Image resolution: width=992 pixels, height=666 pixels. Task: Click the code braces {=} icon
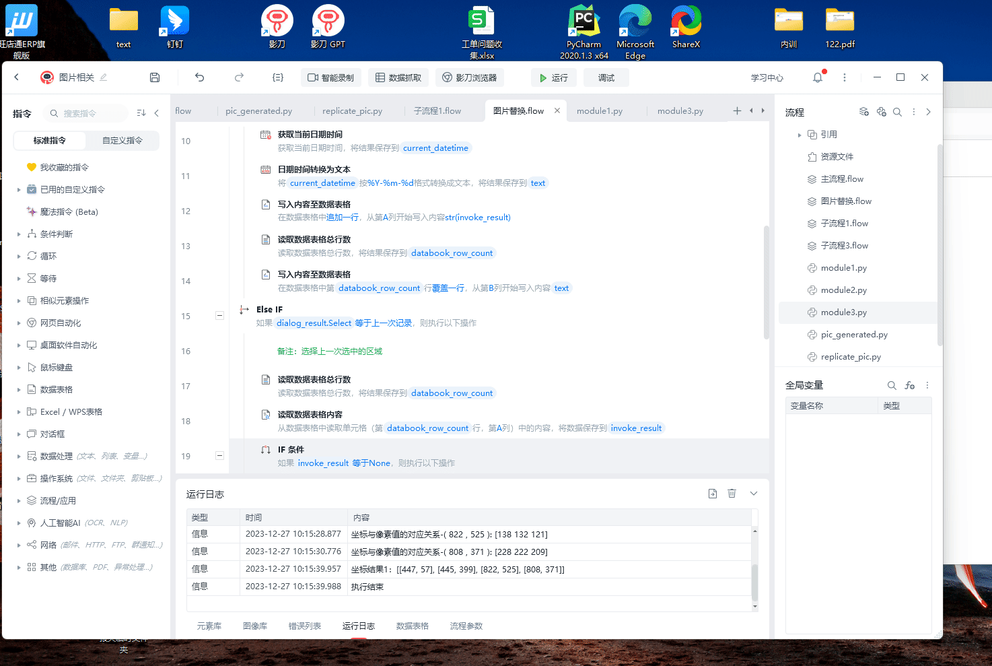tap(277, 77)
